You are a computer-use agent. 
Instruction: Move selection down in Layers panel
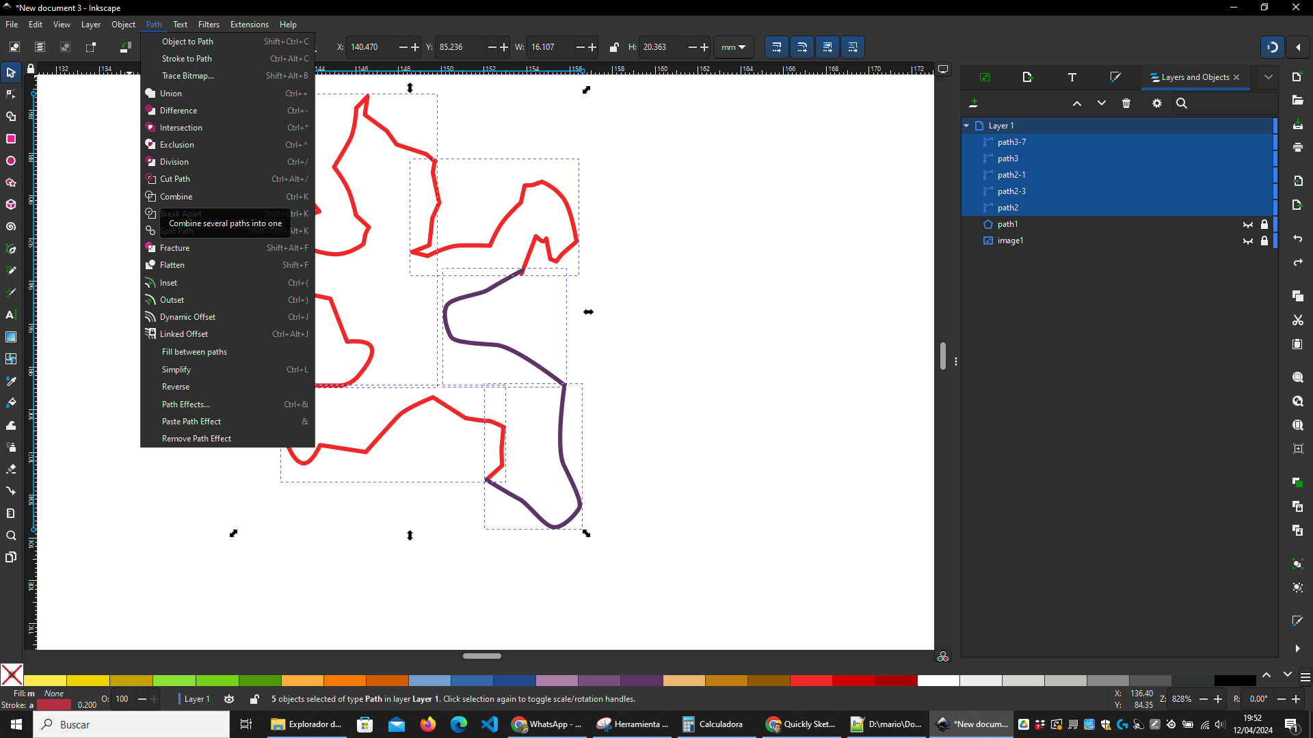pyautogui.click(x=1102, y=103)
